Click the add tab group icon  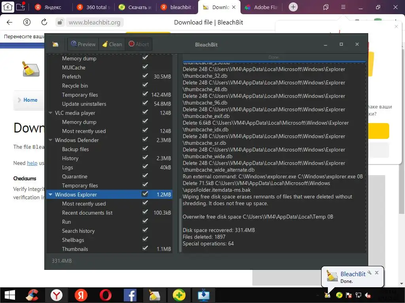[x=21, y=6]
